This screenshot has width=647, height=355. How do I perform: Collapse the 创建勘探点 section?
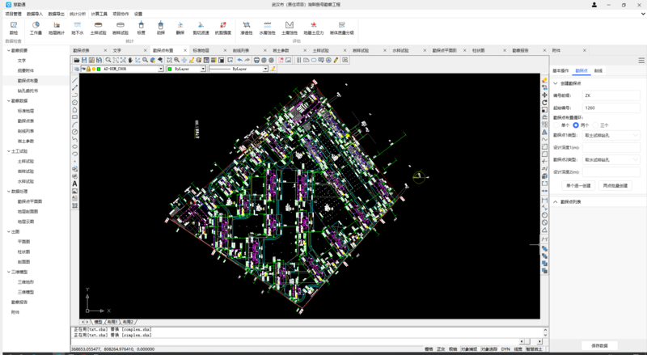pyautogui.click(x=556, y=83)
